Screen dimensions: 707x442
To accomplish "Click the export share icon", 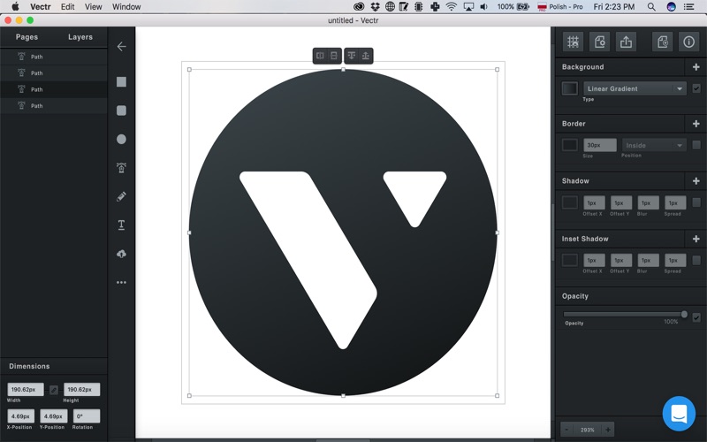I will pos(626,42).
